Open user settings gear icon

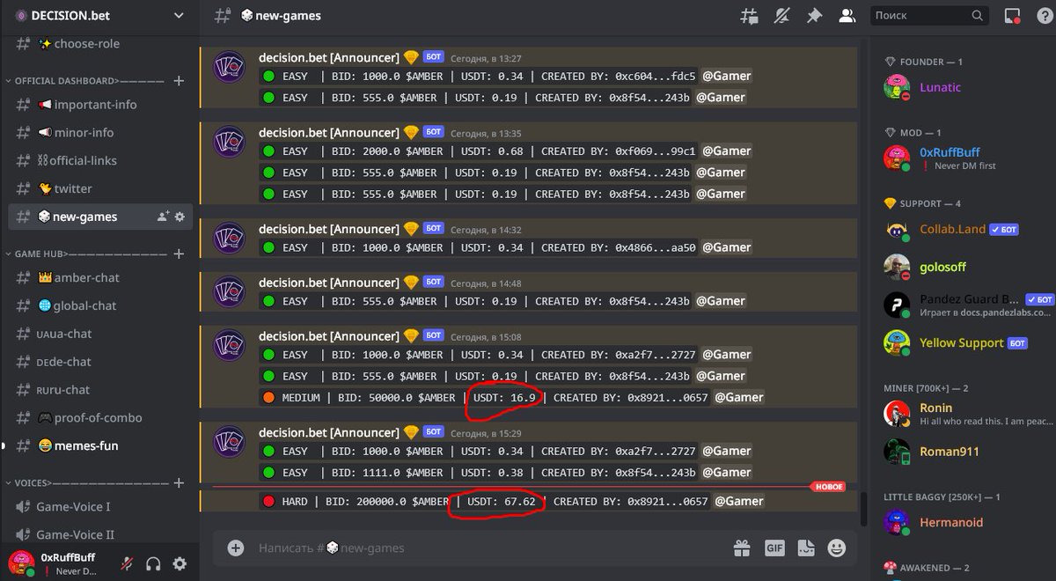[180, 564]
